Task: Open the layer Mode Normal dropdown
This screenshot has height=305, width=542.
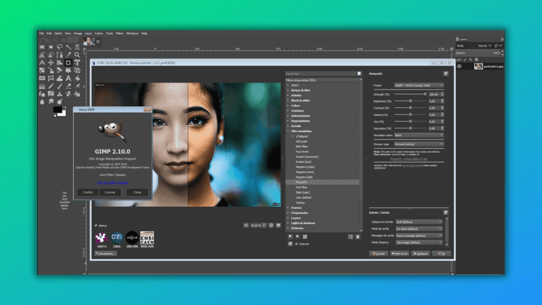Action: (474, 45)
